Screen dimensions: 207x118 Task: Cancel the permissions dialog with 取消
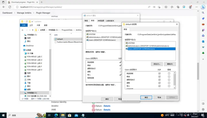coord(159,97)
